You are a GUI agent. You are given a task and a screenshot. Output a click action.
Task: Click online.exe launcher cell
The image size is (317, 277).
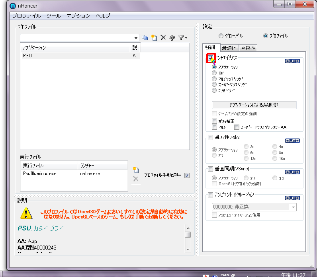(x=90, y=174)
